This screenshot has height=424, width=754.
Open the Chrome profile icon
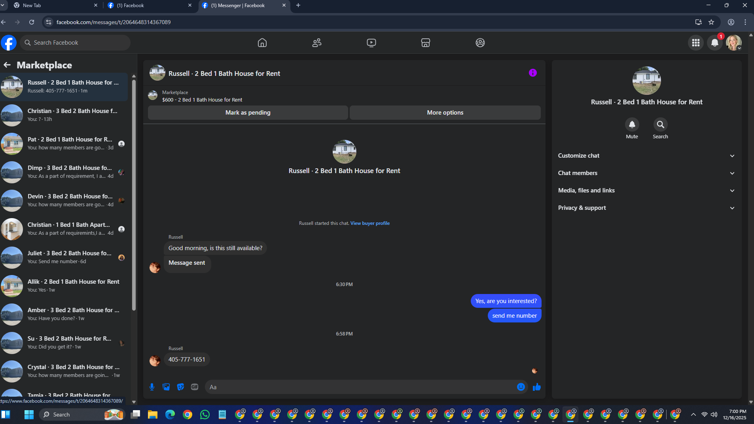click(x=731, y=22)
